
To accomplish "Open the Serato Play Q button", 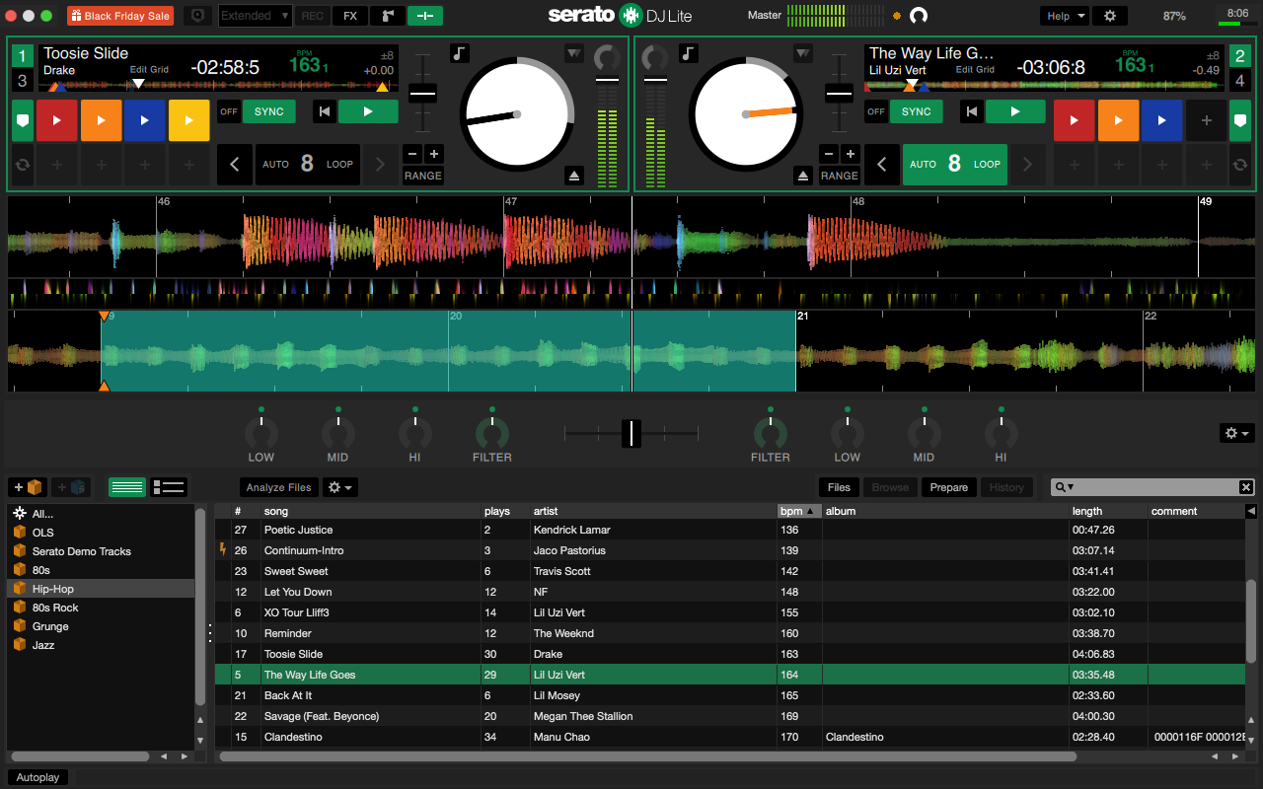I will tap(198, 16).
